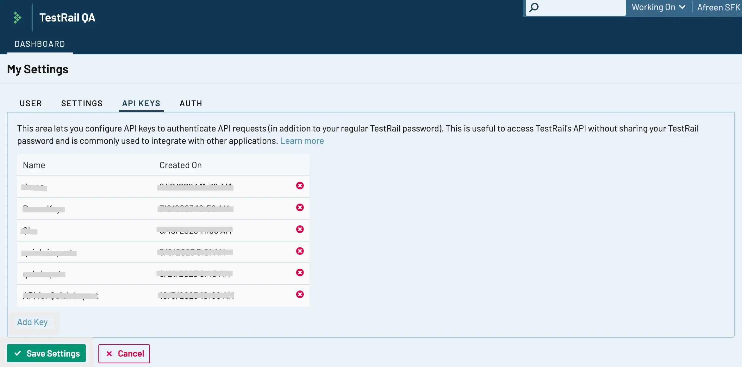This screenshot has width=742, height=367.
Task: Go to the DASHBOARD menu item
Action: tap(40, 44)
